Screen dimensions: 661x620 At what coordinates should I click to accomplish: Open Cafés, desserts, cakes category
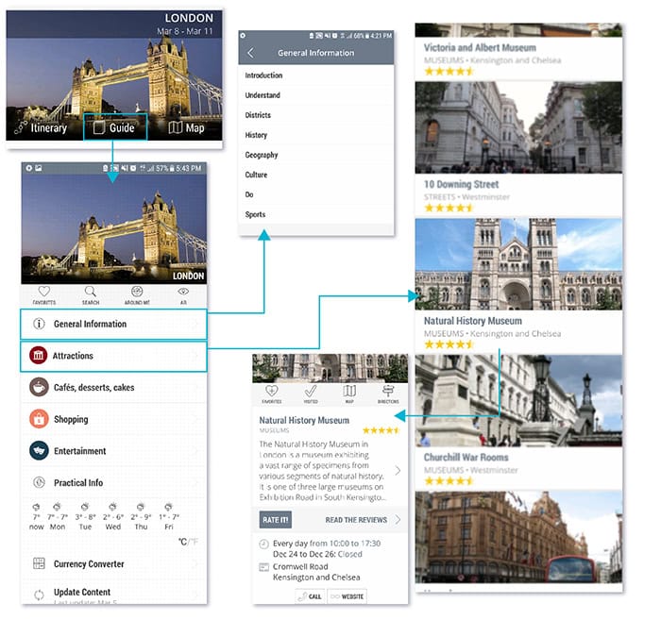pos(114,388)
